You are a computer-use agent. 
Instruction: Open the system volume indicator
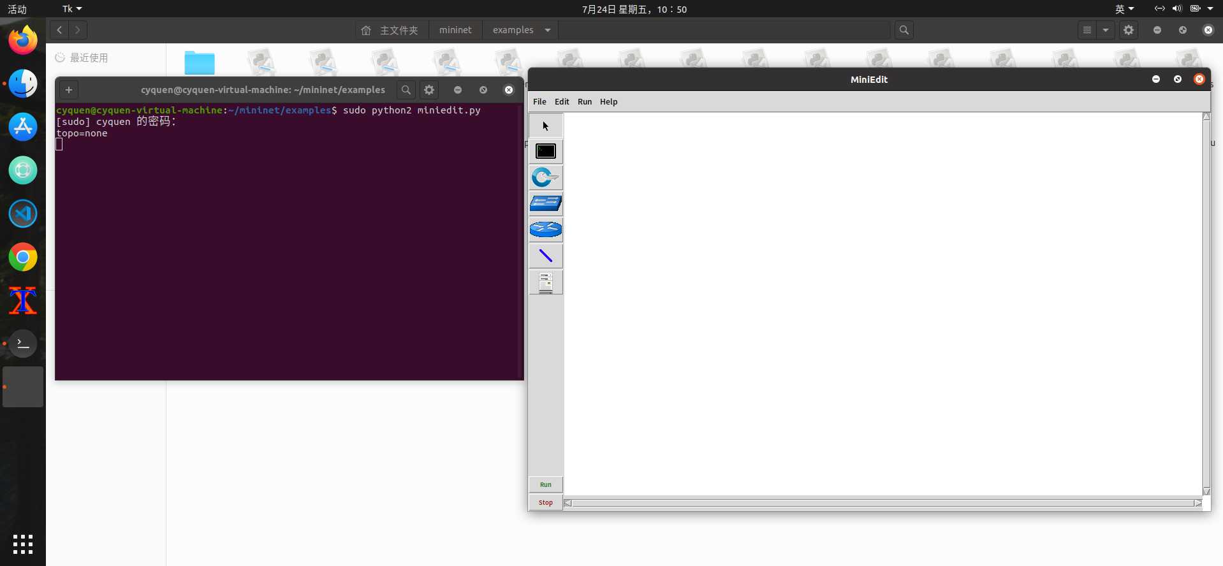(1177, 9)
